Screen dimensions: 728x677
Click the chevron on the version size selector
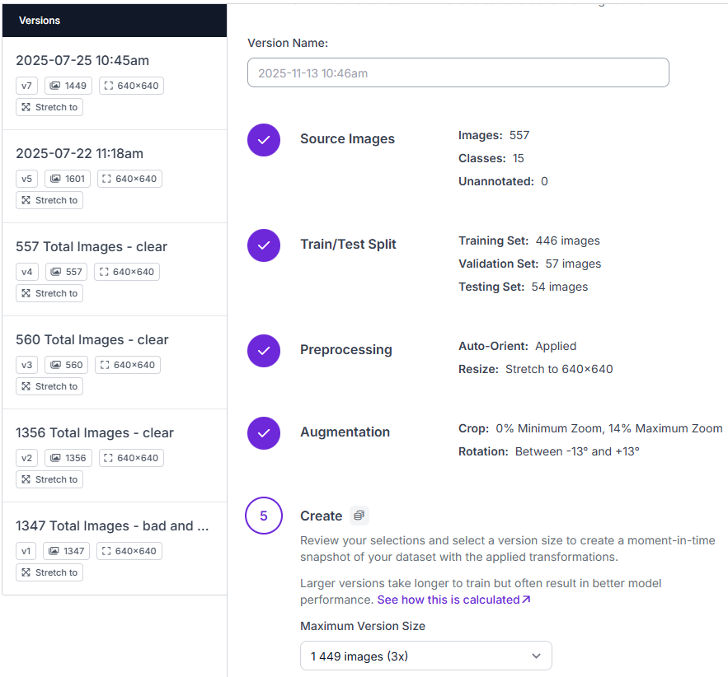(x=537, y=656)
